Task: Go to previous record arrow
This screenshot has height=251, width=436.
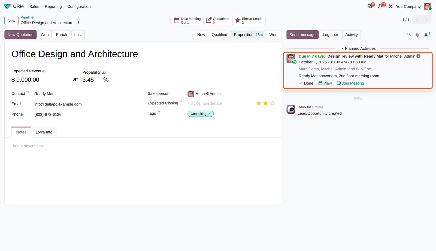Action: pyautogui.click(x=416, y=20)
